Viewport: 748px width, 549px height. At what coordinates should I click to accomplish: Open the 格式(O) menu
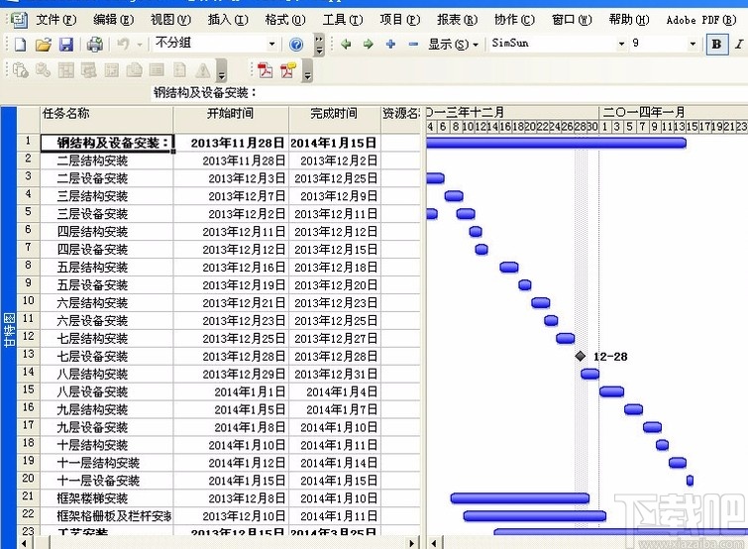coord(285,20)
